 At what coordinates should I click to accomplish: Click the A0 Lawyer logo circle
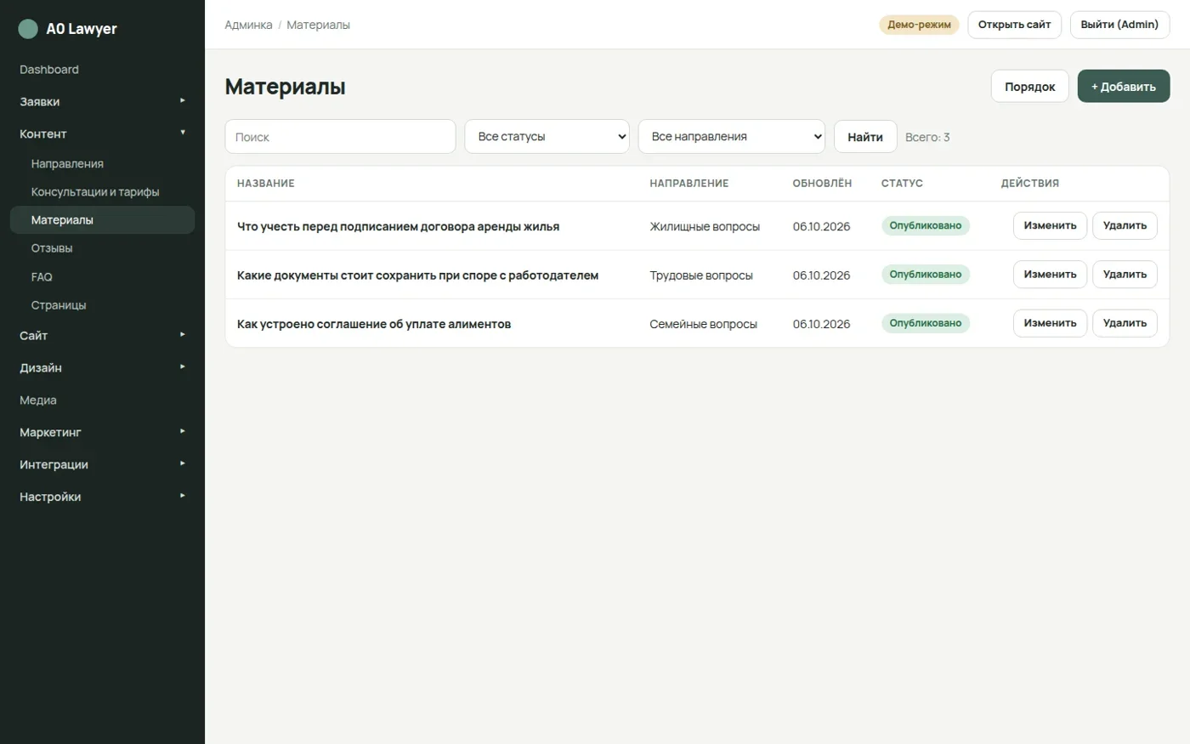[28, 29]
